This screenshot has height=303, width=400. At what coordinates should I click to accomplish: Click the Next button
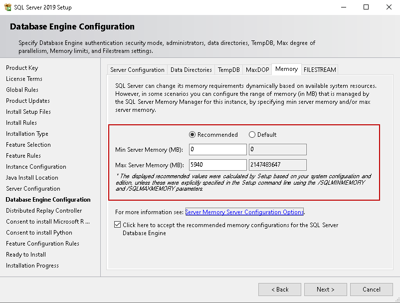(326, 290)
